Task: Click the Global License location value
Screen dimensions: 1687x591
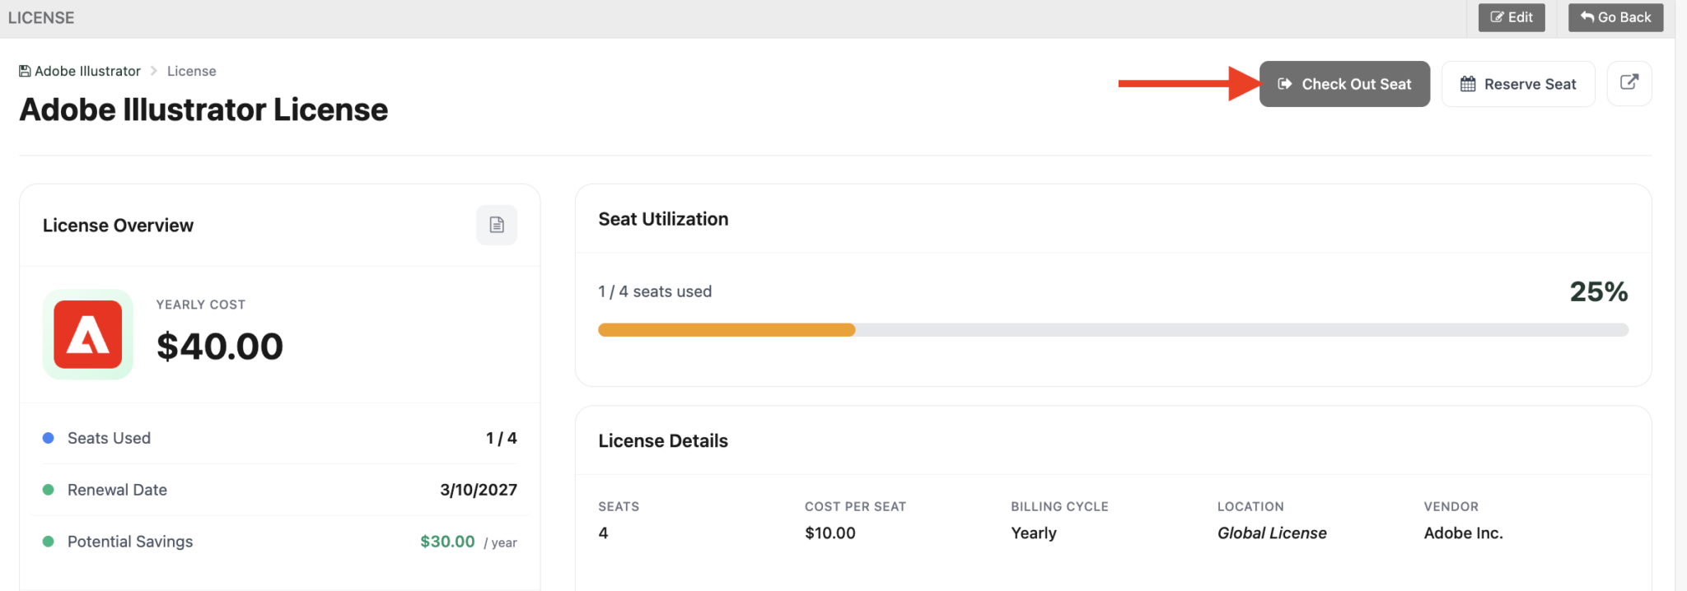Action: (x=1272, y=533)
